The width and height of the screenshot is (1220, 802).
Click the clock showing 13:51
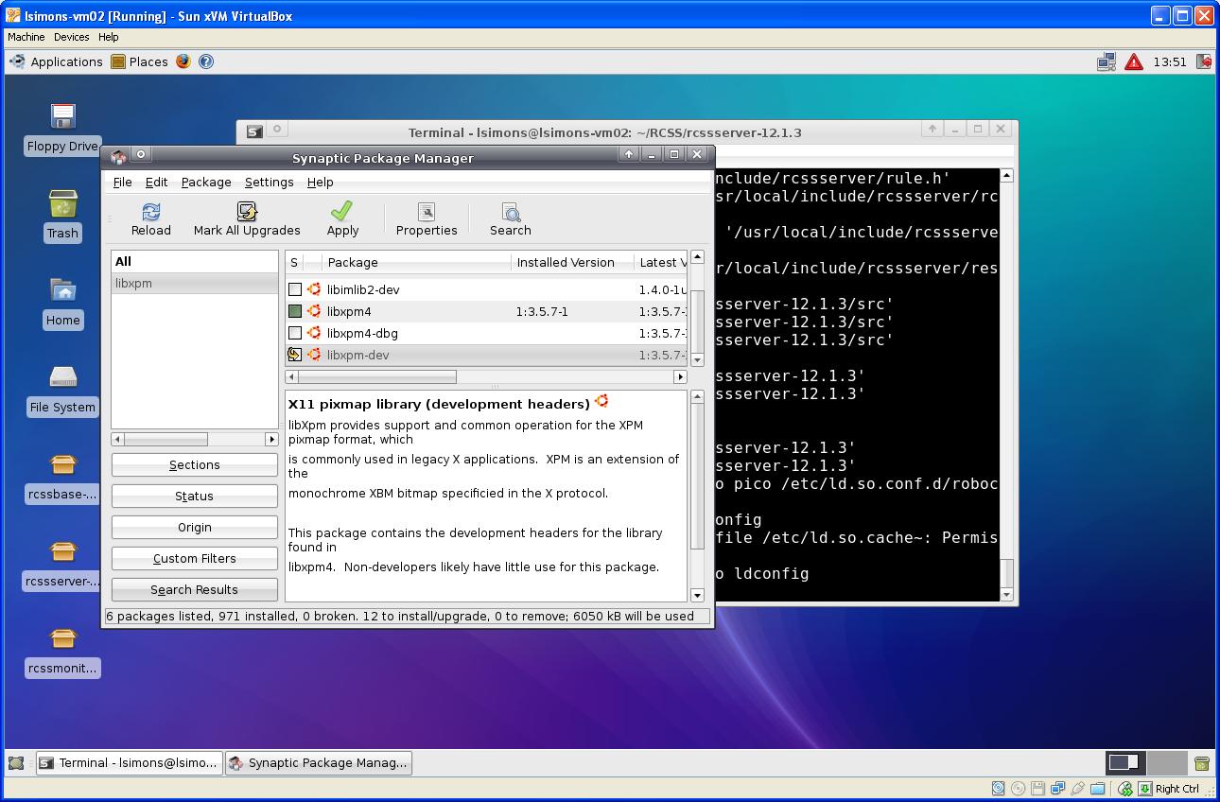click(1169, 61)
